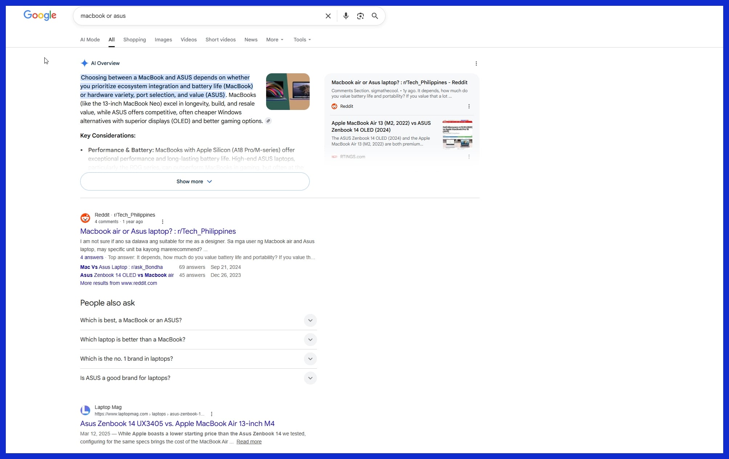Viewport: 729px width, 459px height.
Task: Expand Which is the no. 1 brand in laptops?
Action: 198,359
